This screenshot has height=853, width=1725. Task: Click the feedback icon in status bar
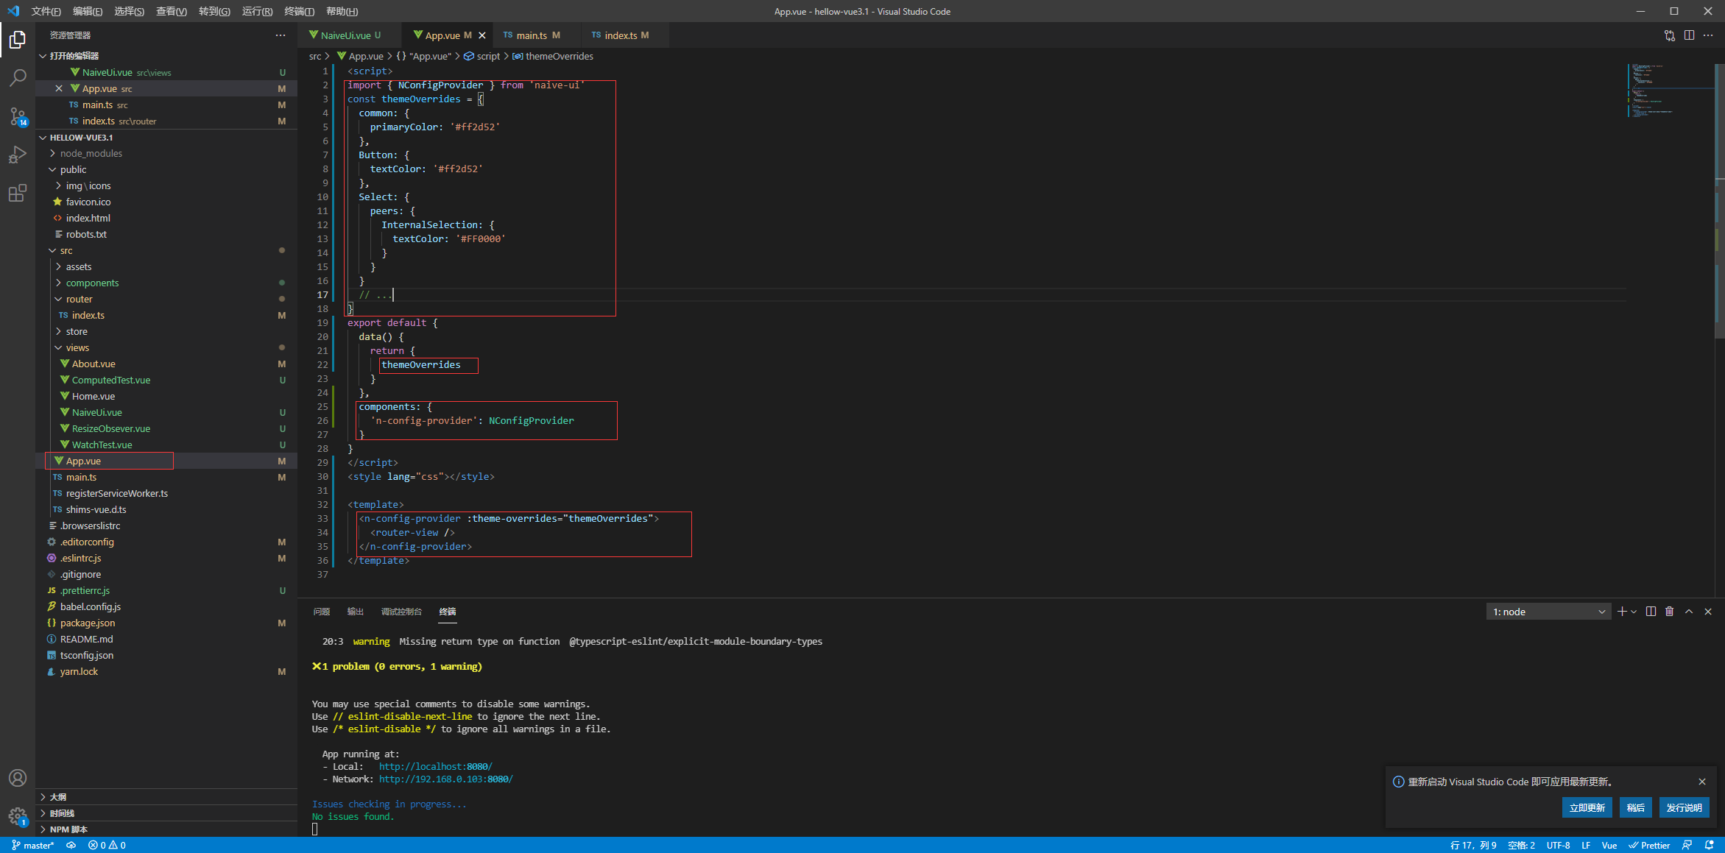coord(1687,845)
